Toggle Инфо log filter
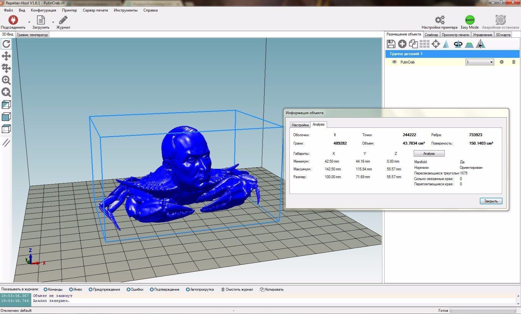The height and width of the screenshot is (314, 521). [75, 289]
